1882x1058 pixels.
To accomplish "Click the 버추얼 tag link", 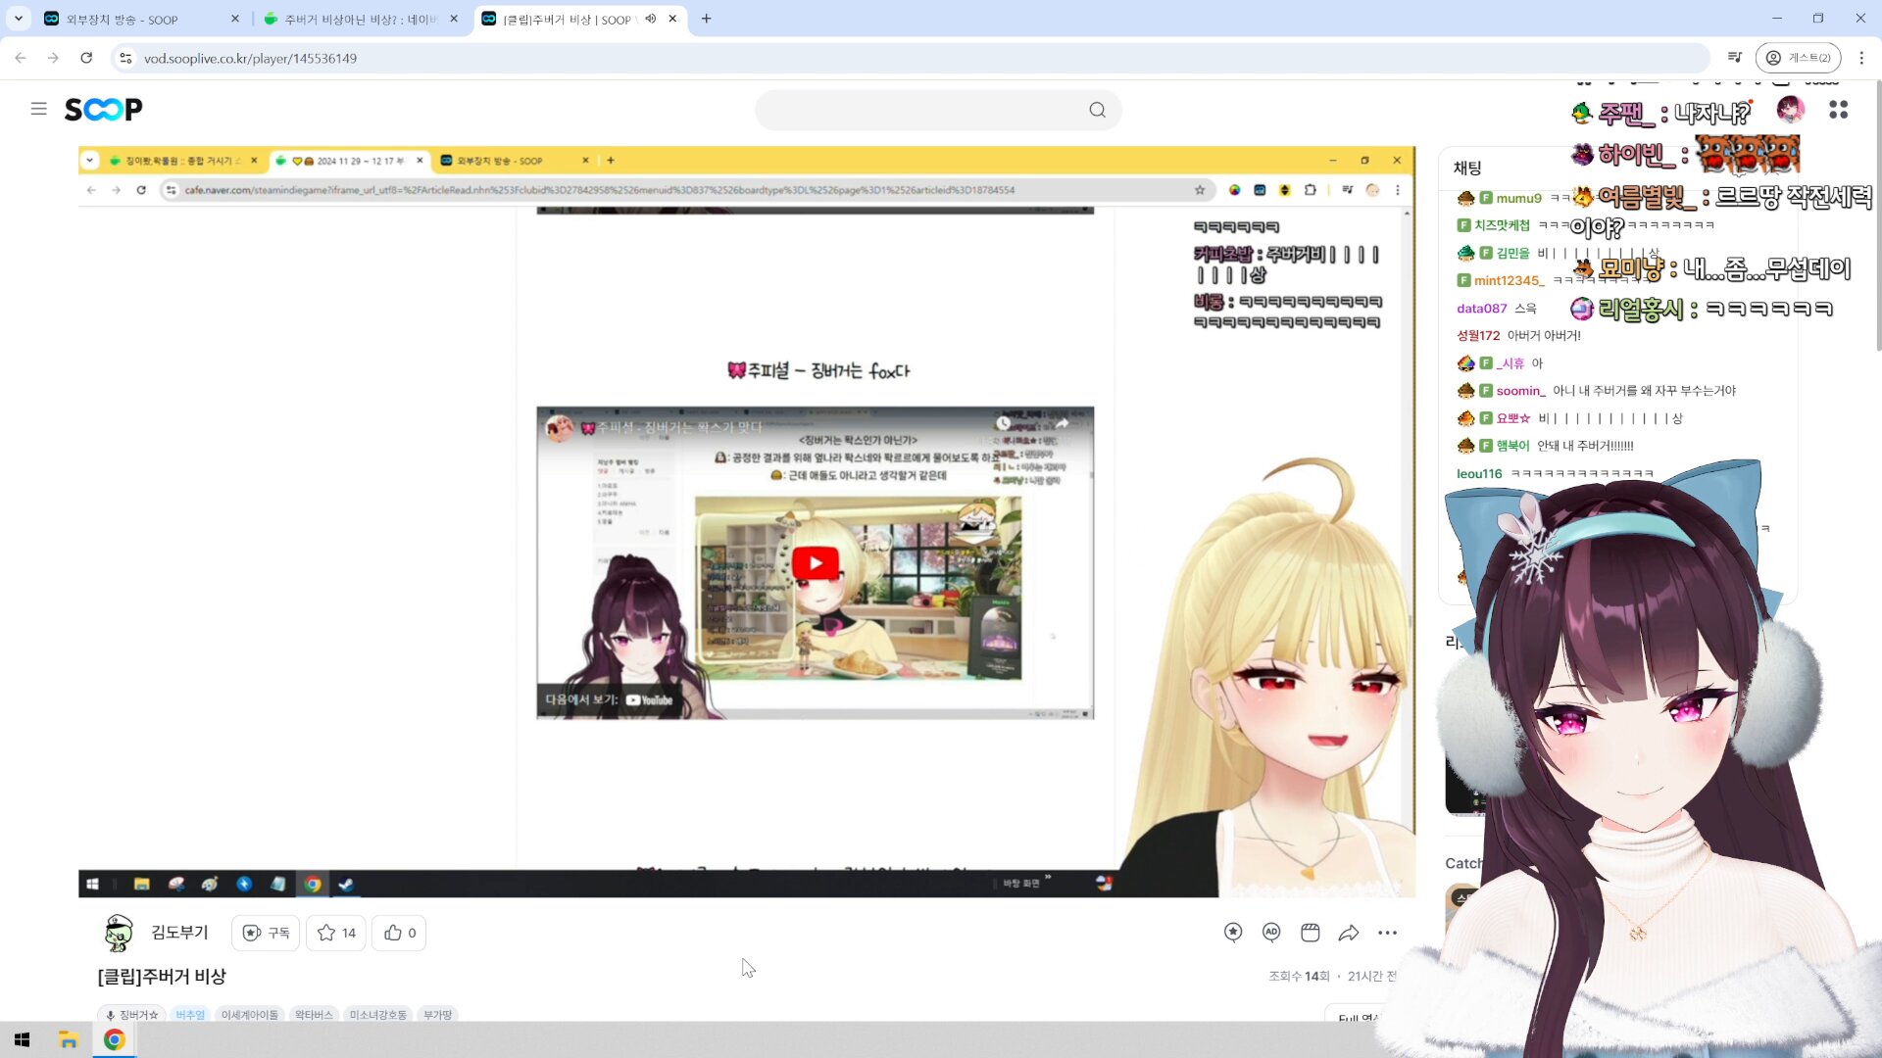I will click(x=190, y=1015).
